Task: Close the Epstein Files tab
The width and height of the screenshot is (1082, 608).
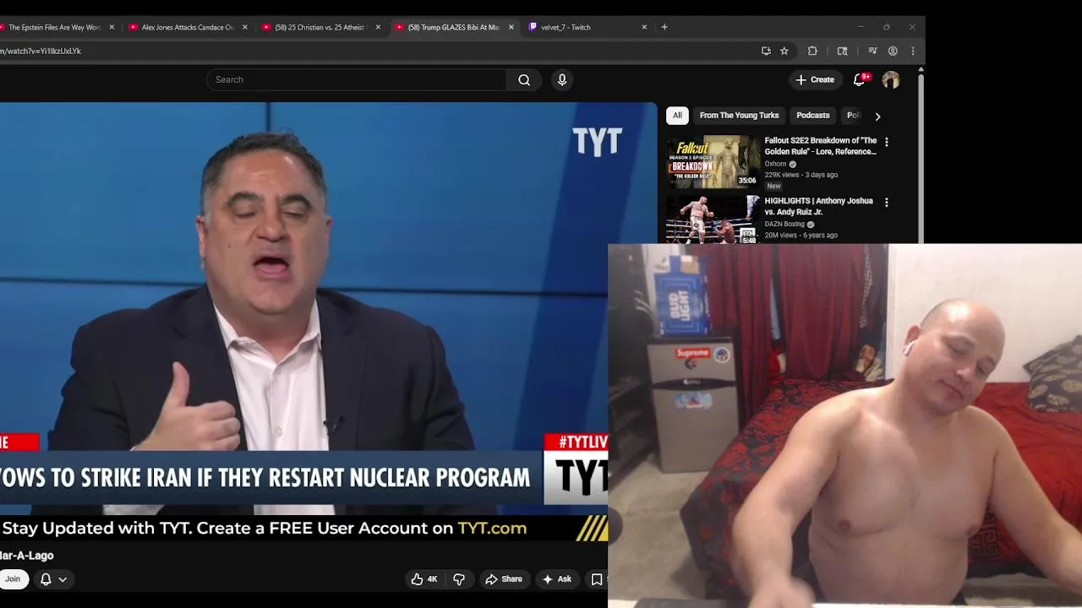Action: (x=112, y=27)
